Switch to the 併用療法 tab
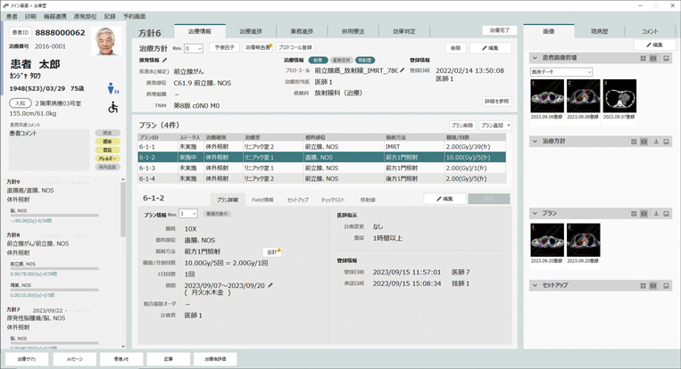The height and width of the screenshot is (369, 681). pyautogui.click(x=353, y=31)
